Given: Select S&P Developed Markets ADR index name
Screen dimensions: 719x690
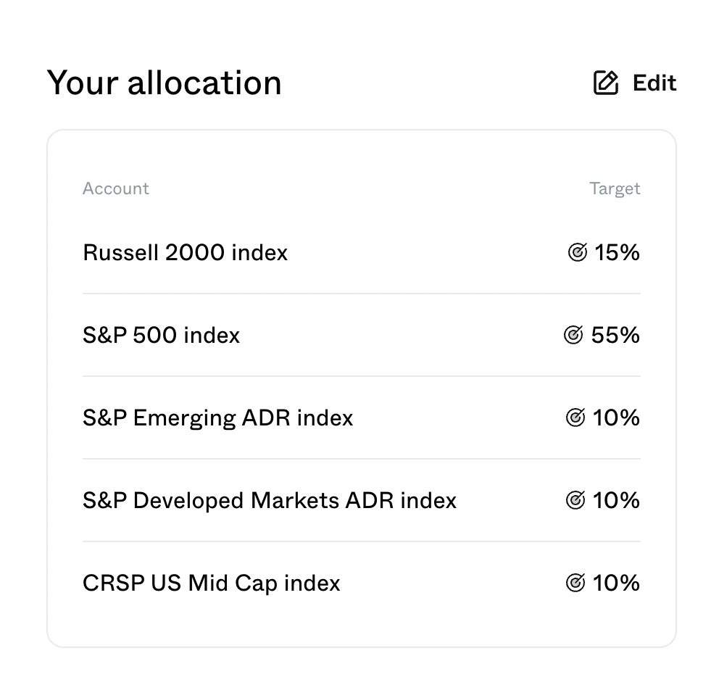Looking at the screenshot, I should 269,500.
